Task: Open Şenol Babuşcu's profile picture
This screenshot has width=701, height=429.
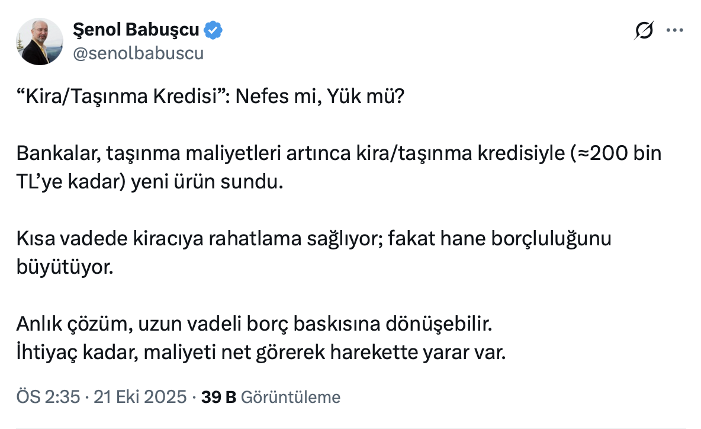Action: point(40,41)
